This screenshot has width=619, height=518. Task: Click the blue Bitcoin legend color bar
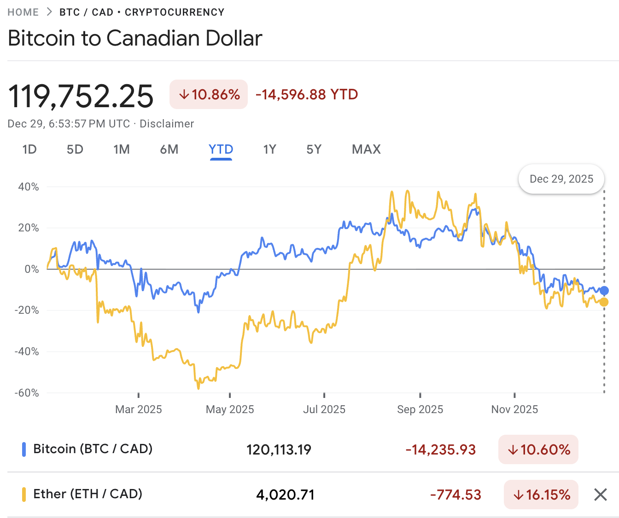pos(24,449)
